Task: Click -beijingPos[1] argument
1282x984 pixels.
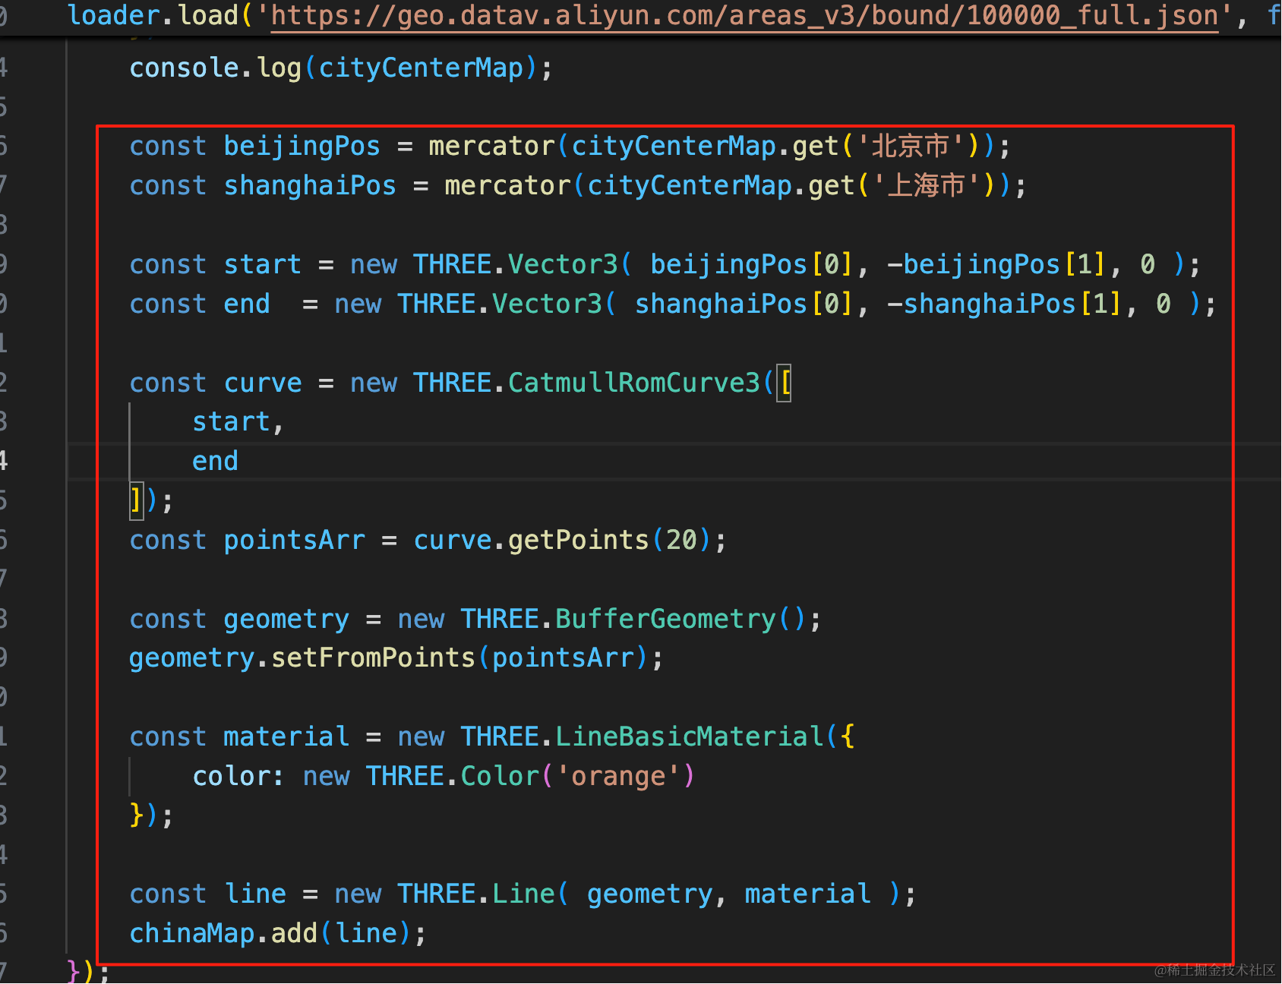Action: 996,264
